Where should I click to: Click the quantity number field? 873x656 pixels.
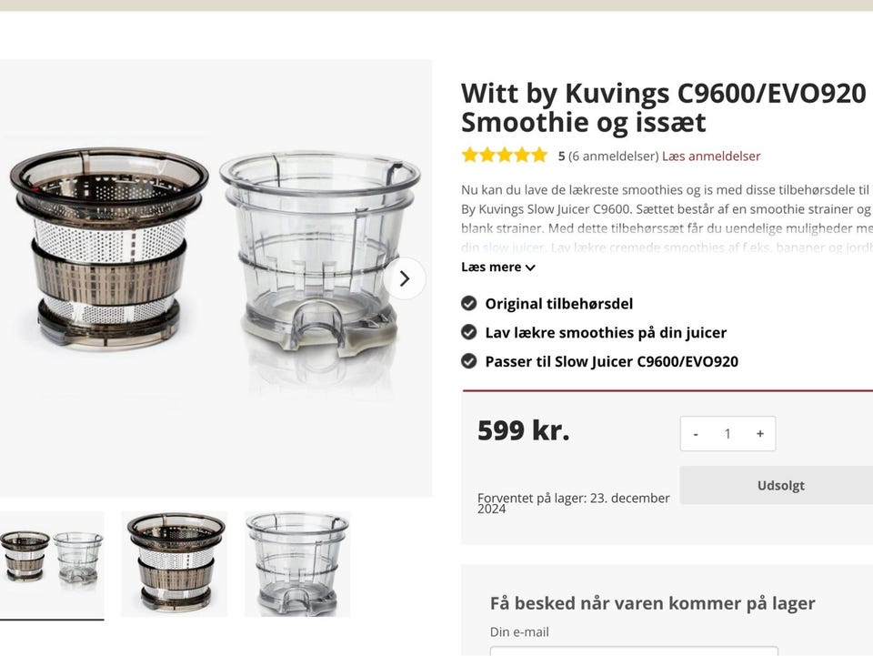(727, 434)
